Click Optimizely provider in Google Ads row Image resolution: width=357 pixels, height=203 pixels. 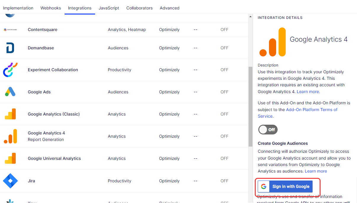click(169, 92)
